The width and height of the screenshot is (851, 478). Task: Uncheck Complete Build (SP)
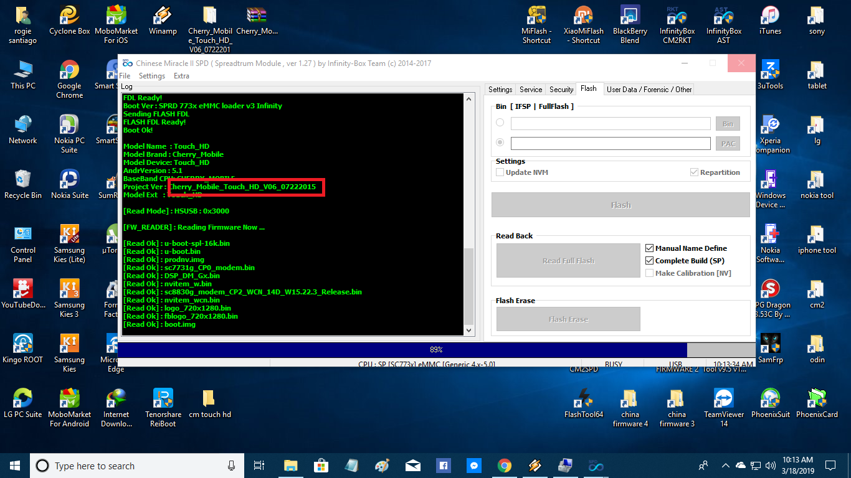650,260
